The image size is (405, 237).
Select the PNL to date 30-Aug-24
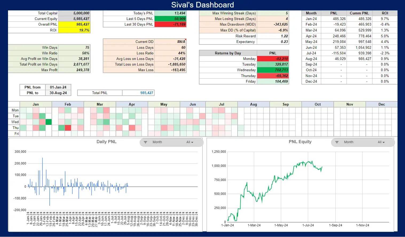(58, 93)
